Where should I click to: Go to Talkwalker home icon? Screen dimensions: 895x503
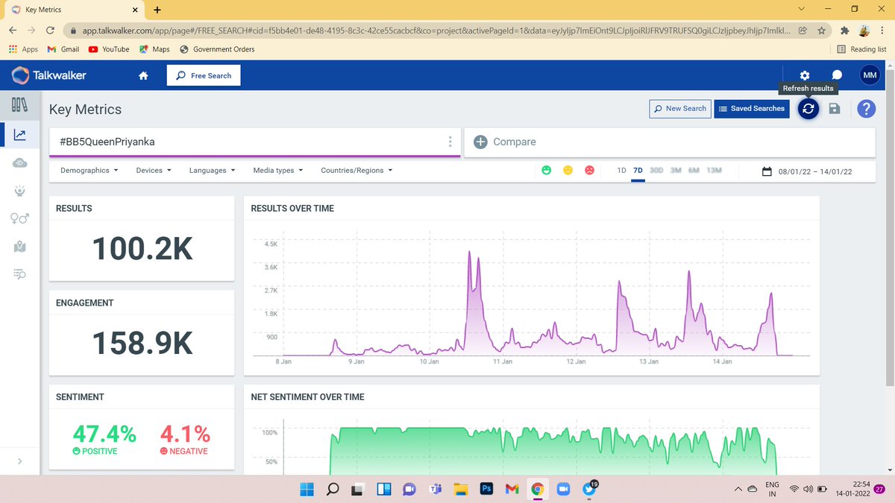[144, 75]
